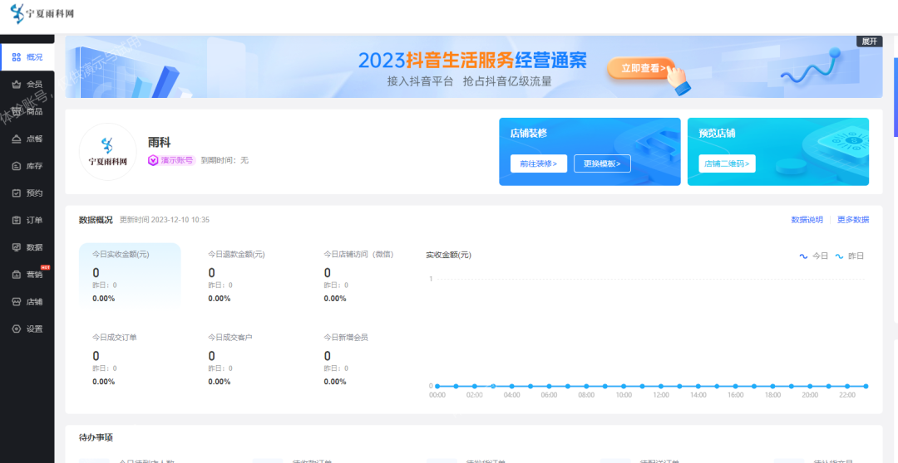
Task: Select the 今日新增会员 stat
Action: (346, 359)
